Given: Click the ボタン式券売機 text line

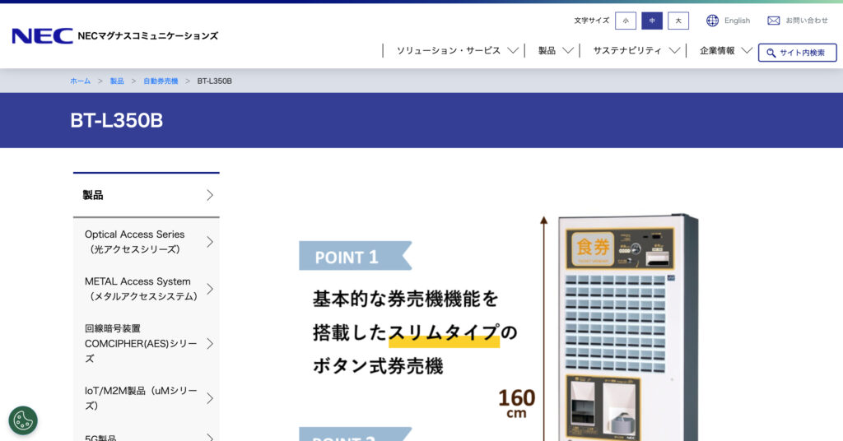Looking at the screenshot, I should click(378, 366).
